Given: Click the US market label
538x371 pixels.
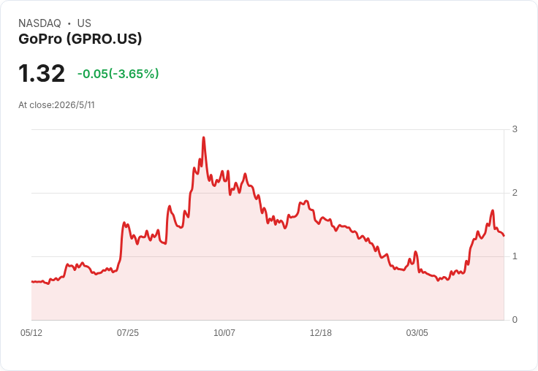Looking at the screenshot, I should (x=84, y=23).
